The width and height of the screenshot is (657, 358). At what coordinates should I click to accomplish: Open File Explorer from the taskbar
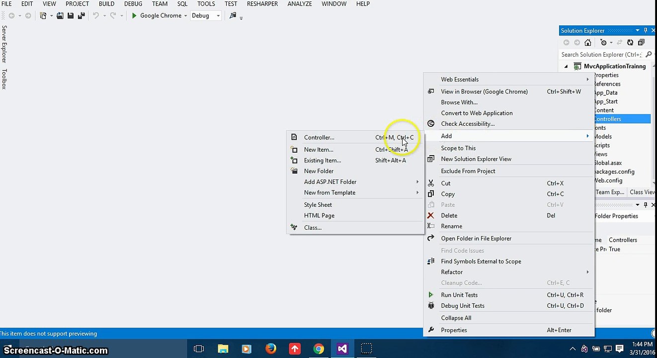tap(223, 349)
